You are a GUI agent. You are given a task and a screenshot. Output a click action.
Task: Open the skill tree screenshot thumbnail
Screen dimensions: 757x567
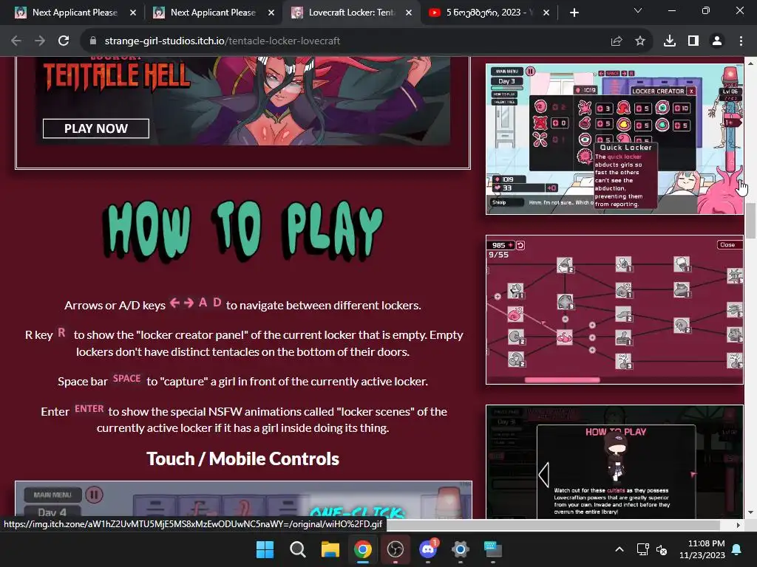point(614,309)
